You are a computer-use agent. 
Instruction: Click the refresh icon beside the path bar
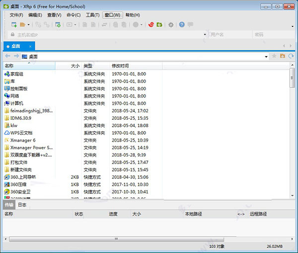pyautogui.click(x=291, y=57)
